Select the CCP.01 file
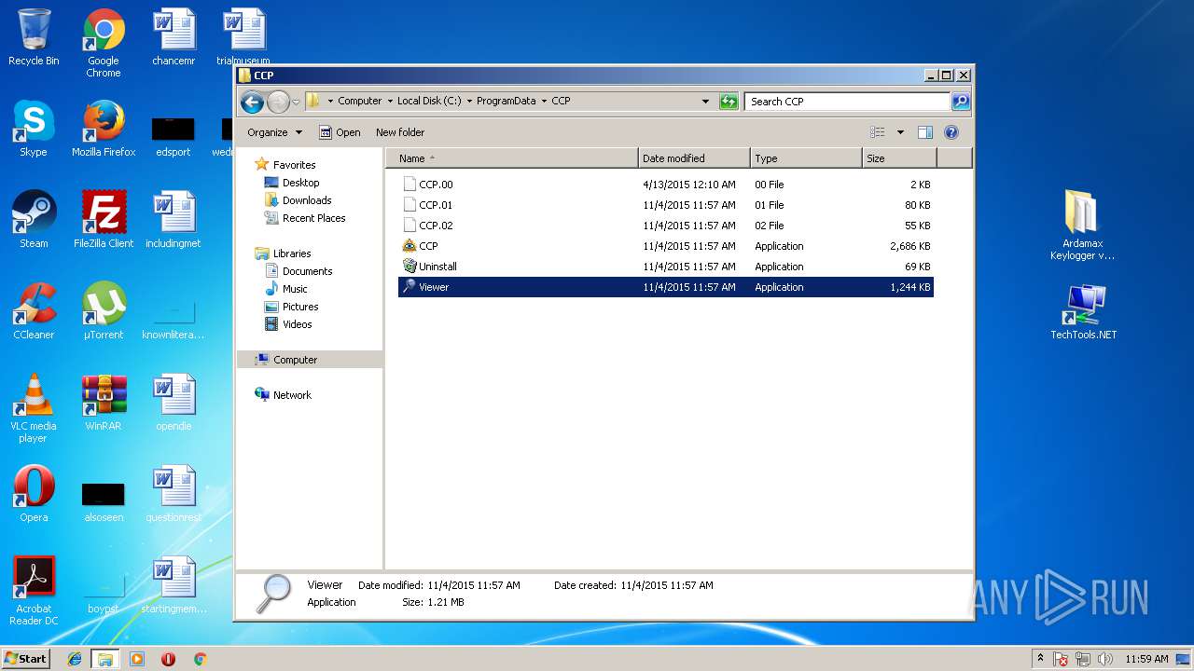The height and width of the screenshot is (671, 1194). click(666, 205)
